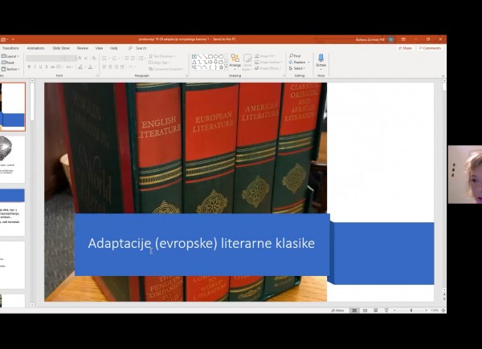Reset the slide with the Reset button
The image size is (482, 349).
point(8,63)
